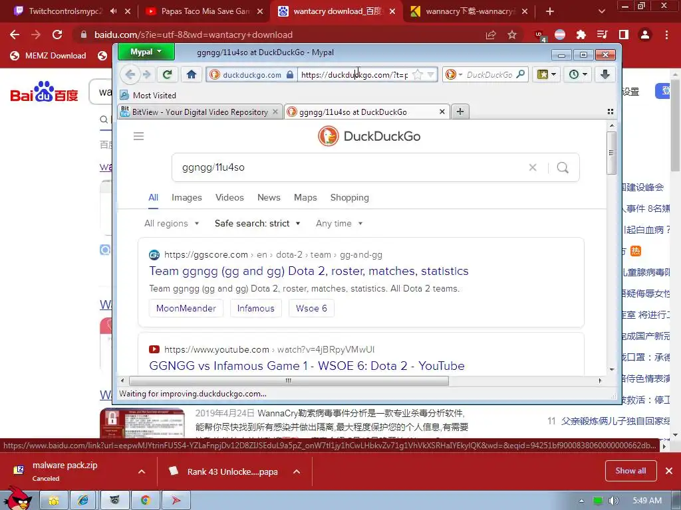Viewport: 681px width, 510px height.
Task: Click the DuckDuckGo logo
Action: pos(369,136)
